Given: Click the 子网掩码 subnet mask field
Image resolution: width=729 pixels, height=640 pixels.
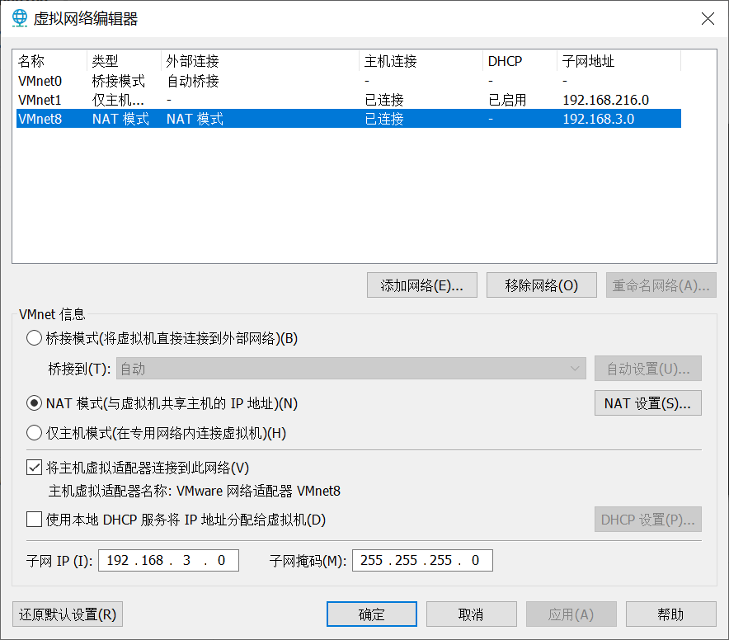Looking at the screenshot, I should pos(422,560).
